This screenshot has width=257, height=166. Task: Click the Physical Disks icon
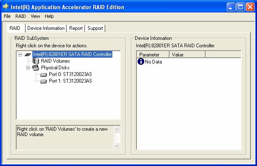[36, 68]
